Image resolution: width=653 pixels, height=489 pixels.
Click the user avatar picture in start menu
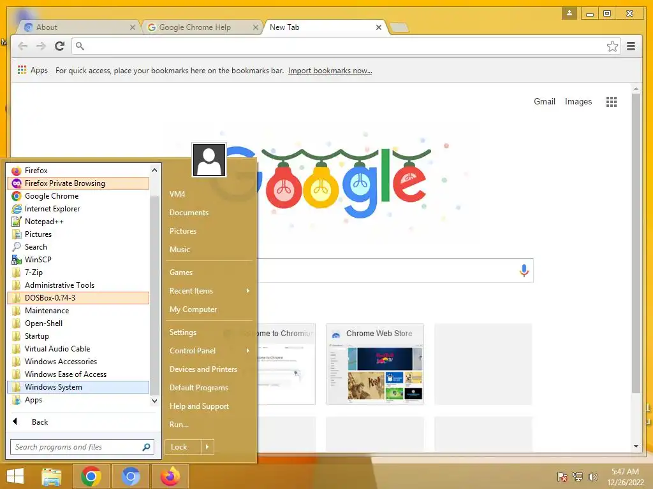tap(209, 160)
